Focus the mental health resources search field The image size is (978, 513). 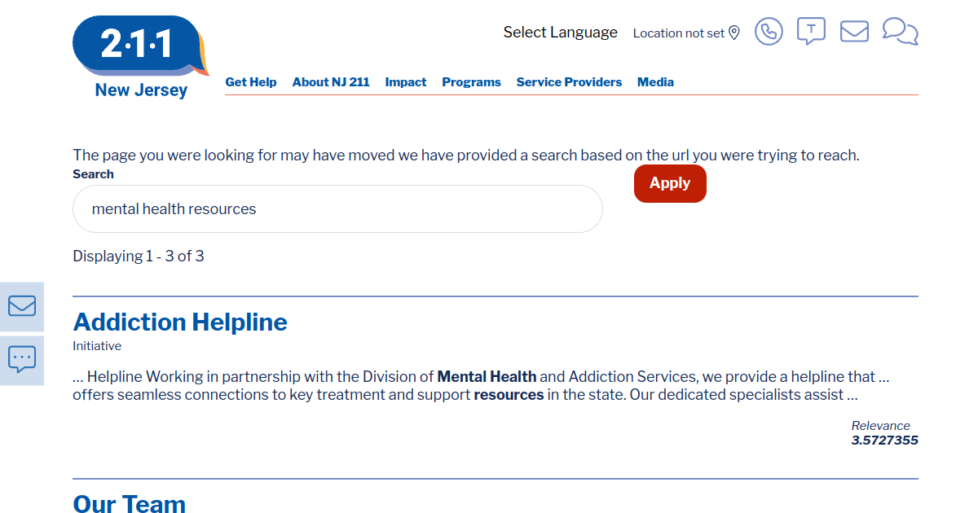coord(337,209)
